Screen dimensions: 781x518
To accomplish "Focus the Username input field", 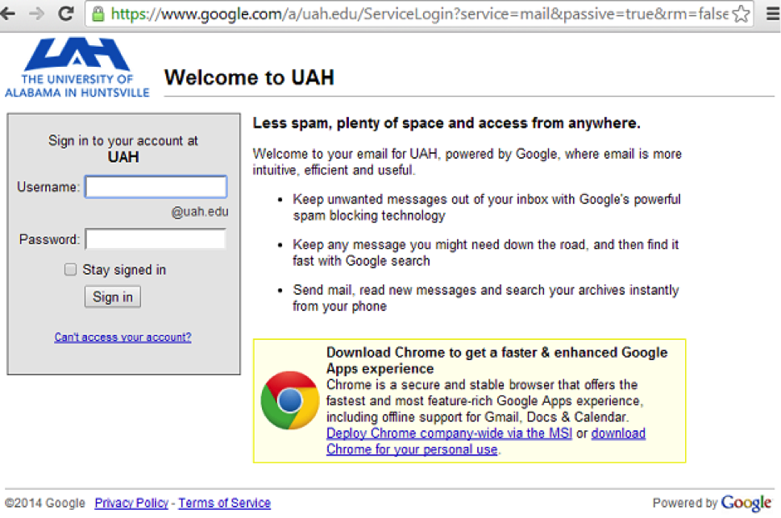I will [x=156, y=187].
